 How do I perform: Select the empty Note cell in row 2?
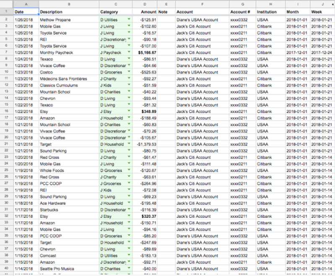[x=166, y=20]
